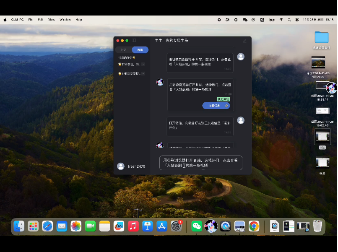This screenshot has width=338, height=252.
Task: Click the fresh2479 user profile avatar
Action: 121,166
